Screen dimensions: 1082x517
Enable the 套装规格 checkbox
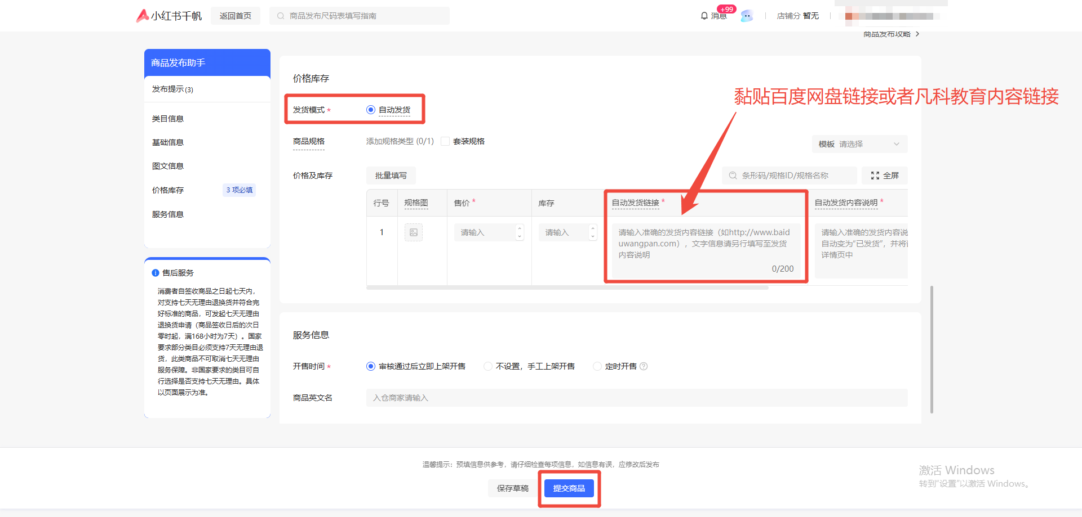[445, 141]
